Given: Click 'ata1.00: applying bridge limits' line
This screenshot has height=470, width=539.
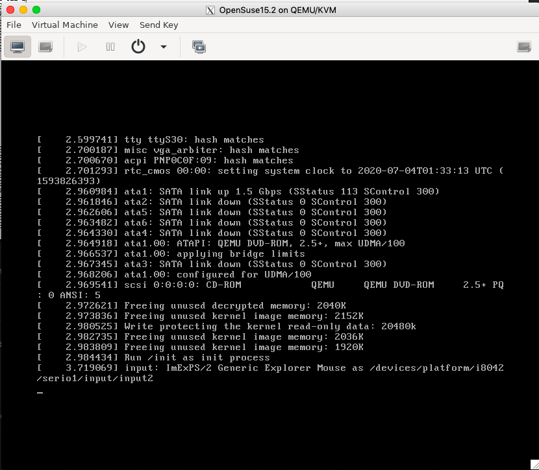Looking at the screenshot, I should coord(171,254).
